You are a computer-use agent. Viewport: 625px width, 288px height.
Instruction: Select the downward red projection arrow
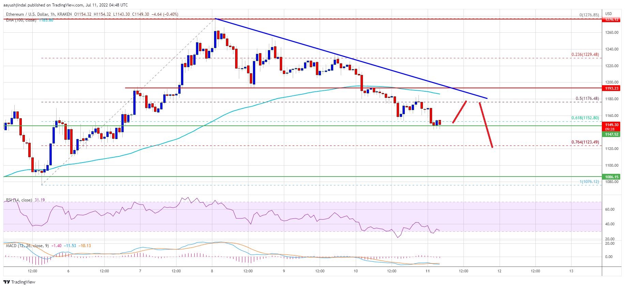coord(486,125)
